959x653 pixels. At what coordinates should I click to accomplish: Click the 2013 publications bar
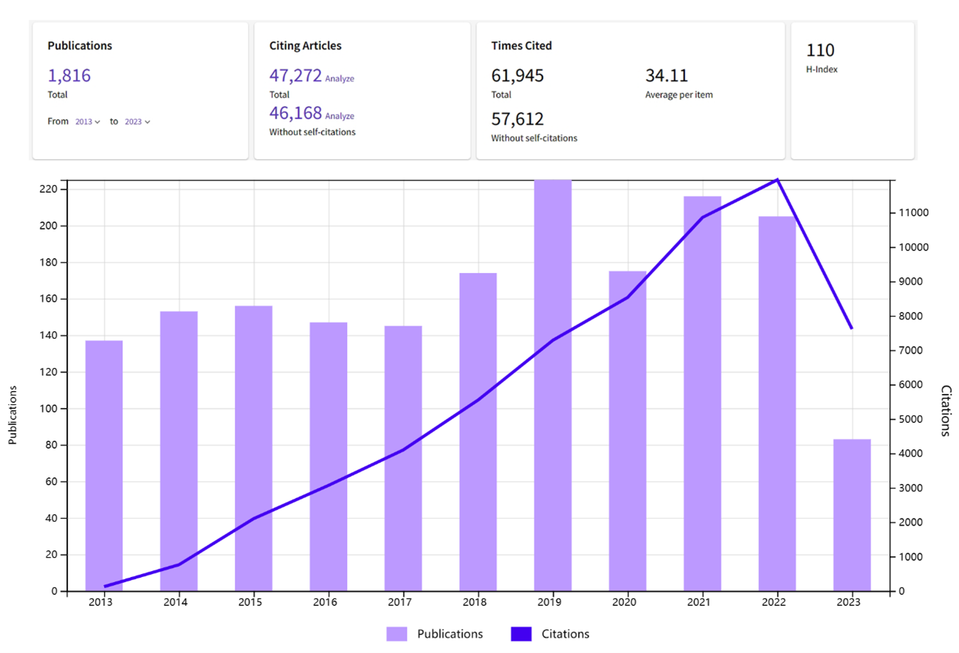(x=104, y=465)
